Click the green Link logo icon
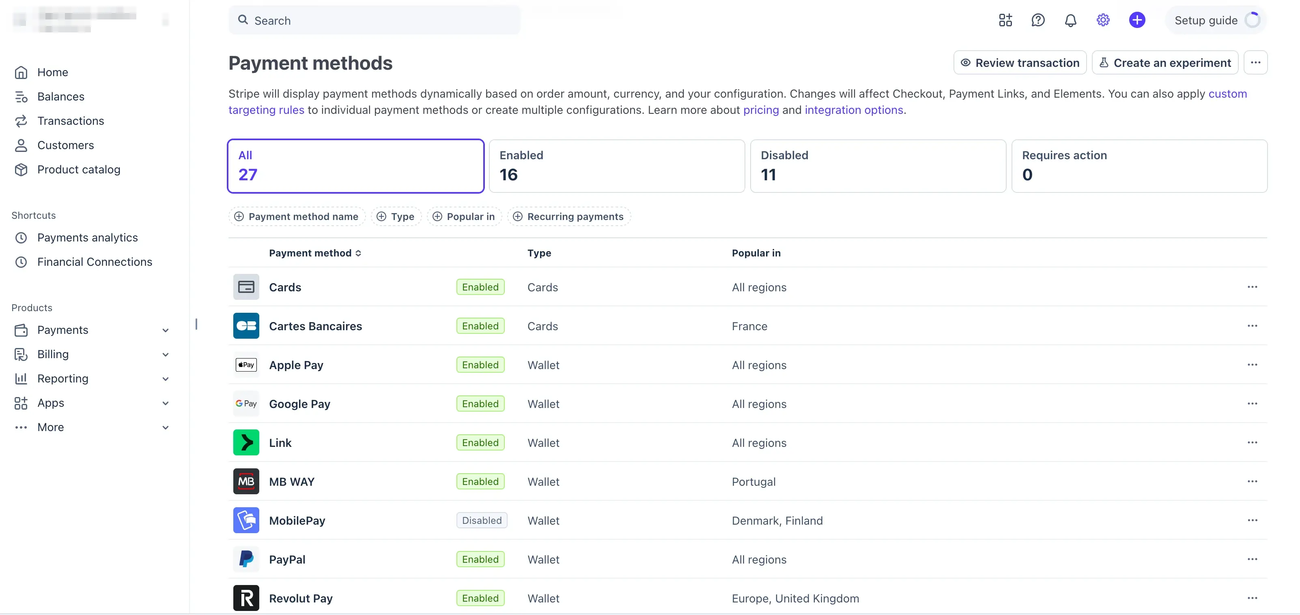Image resolution: width=1300 pixels, height=615 pixels. click(x=246, y=442)
